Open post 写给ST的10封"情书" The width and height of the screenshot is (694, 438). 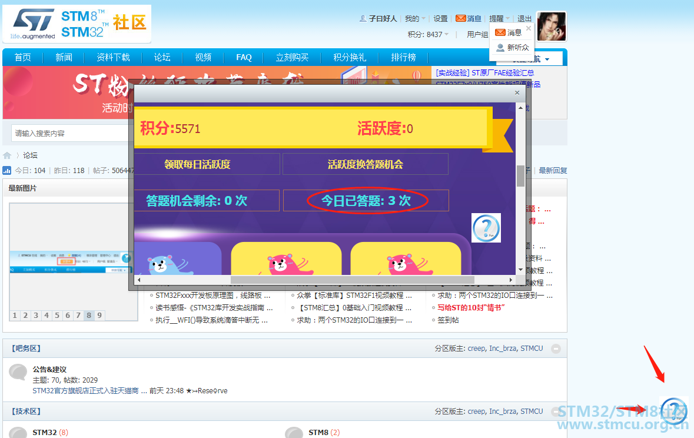(x=471, y=308)
